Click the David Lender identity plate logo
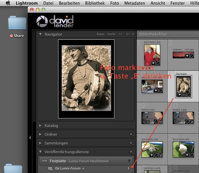Viewport: 199px width, 173px height. (55, 21)
